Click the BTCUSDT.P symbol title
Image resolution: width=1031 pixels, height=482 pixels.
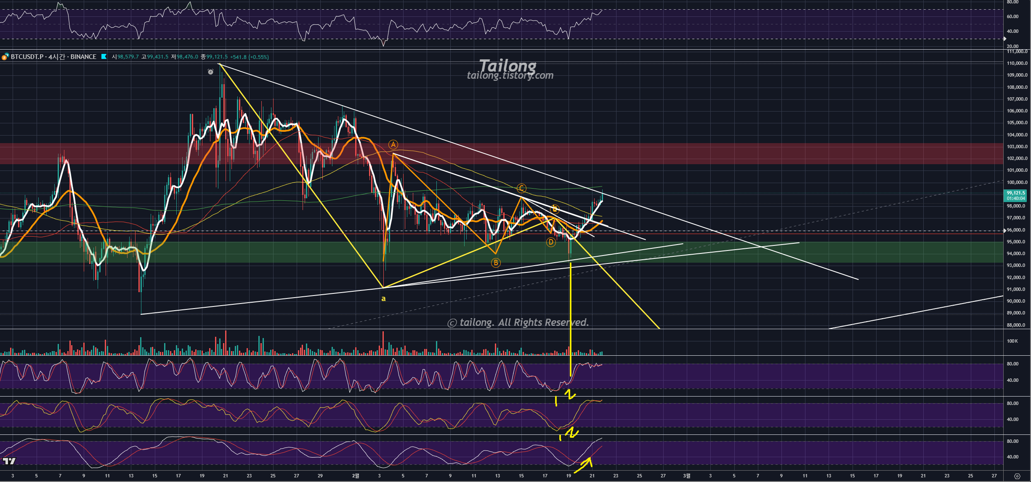click(27, 56)
